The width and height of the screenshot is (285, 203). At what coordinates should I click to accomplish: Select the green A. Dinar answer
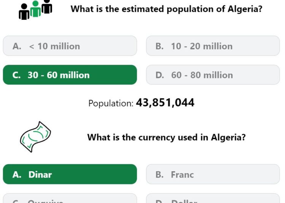pos(70,174)
